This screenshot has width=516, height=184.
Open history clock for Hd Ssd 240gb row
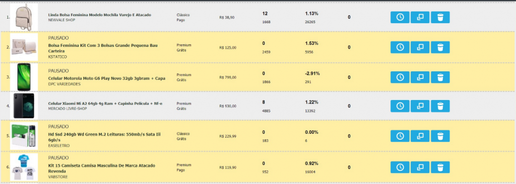400,136
